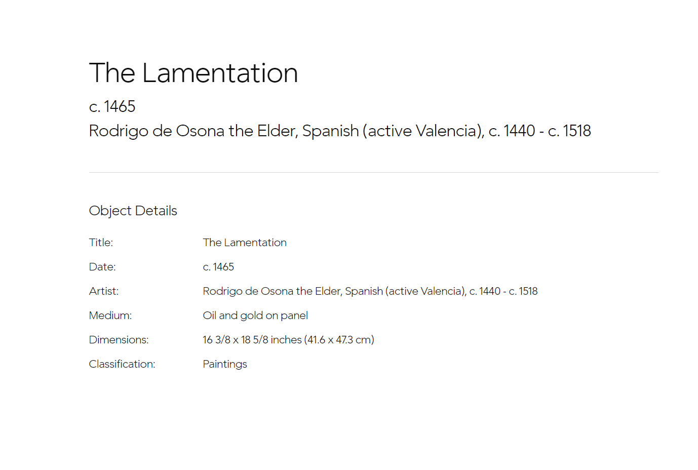
Task: Click the 'c. 1465' value in details
Action: [x=218, y=267]
